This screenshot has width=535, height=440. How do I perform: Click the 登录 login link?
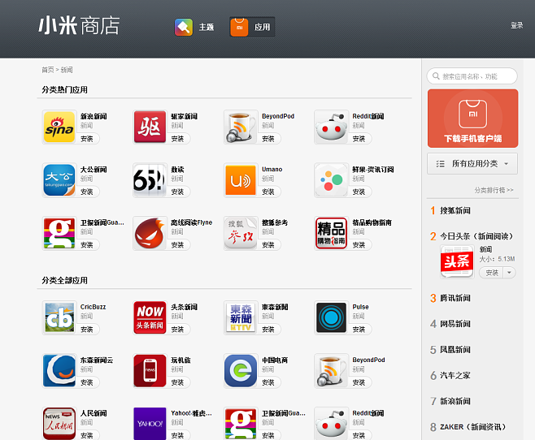point(516,25)
